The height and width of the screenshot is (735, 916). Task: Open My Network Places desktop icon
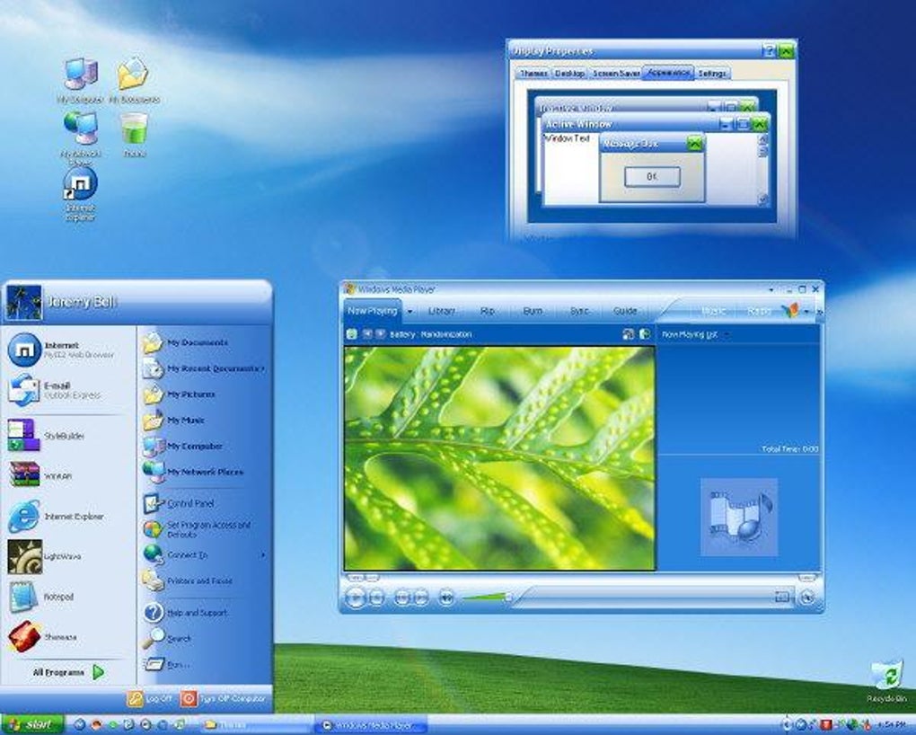81,137
